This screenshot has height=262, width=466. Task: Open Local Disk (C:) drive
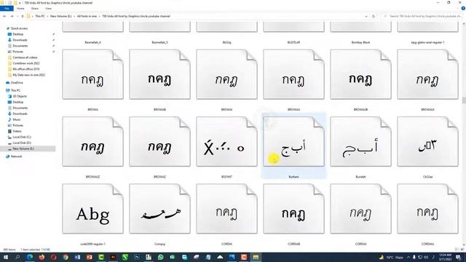point(22,137)
